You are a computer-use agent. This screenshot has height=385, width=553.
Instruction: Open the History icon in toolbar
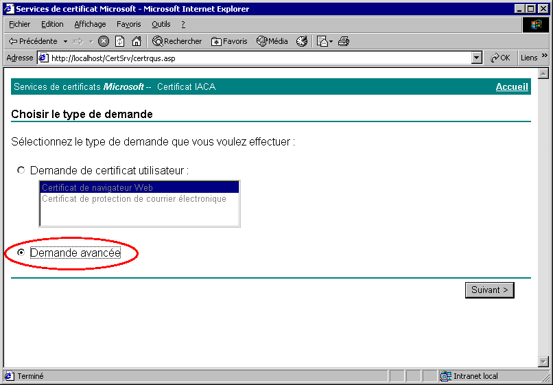click(x=301, y=41)
